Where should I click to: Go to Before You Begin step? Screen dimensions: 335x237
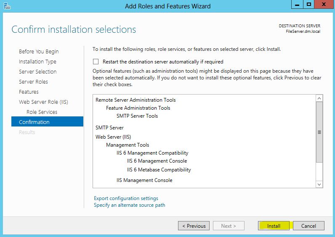click(x=39, y=51)
